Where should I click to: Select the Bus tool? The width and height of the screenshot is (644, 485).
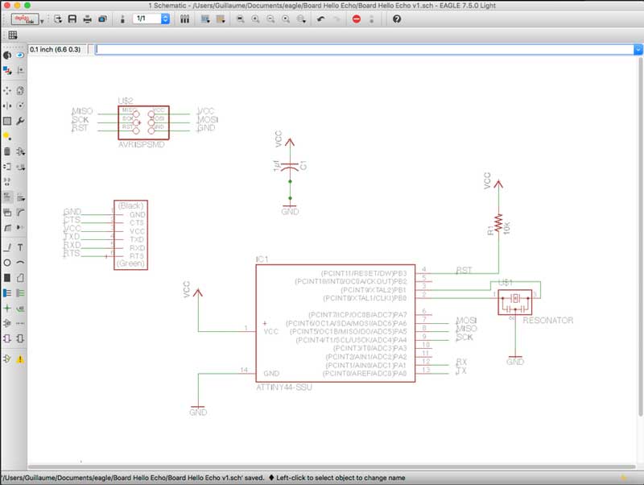pos(7,293)
